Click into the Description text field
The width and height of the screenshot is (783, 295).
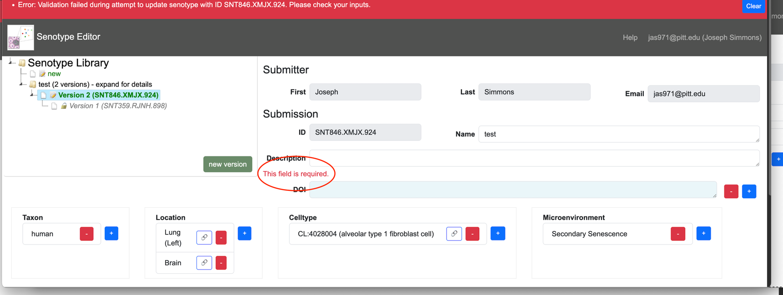point(534,158)
